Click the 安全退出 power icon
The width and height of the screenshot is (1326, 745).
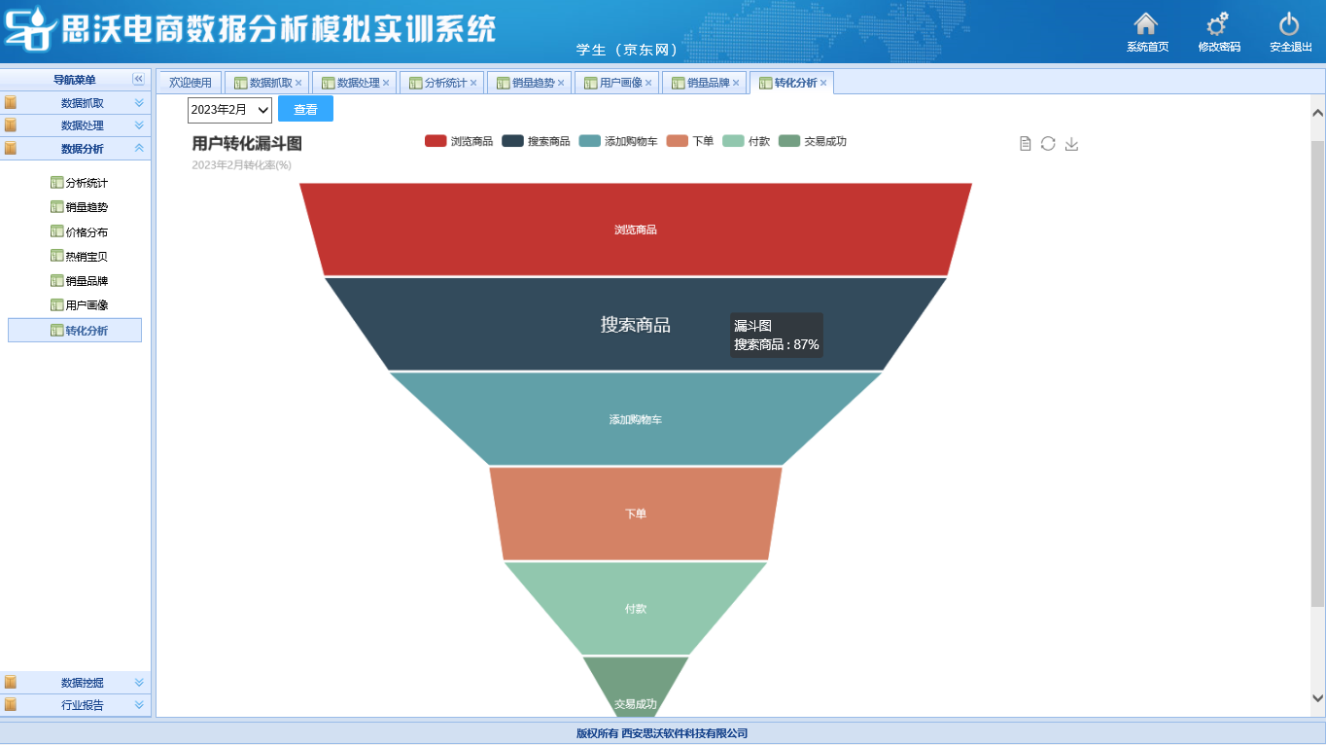point(1289,24)
